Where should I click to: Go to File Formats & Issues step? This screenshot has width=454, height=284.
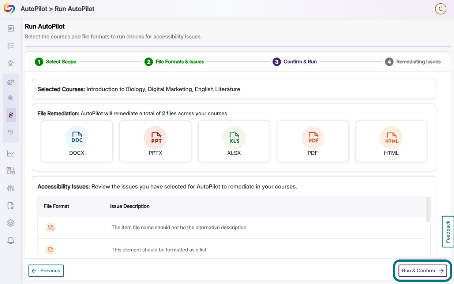pos(174,62)
